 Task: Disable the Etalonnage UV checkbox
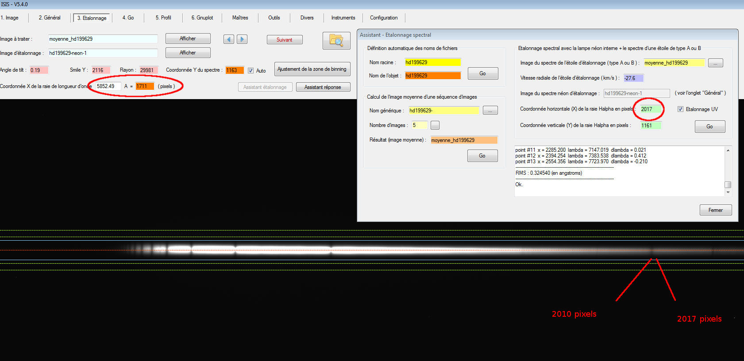click(x=680, y=109)
